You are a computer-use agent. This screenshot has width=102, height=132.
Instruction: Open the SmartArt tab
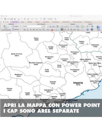[46, 22]
